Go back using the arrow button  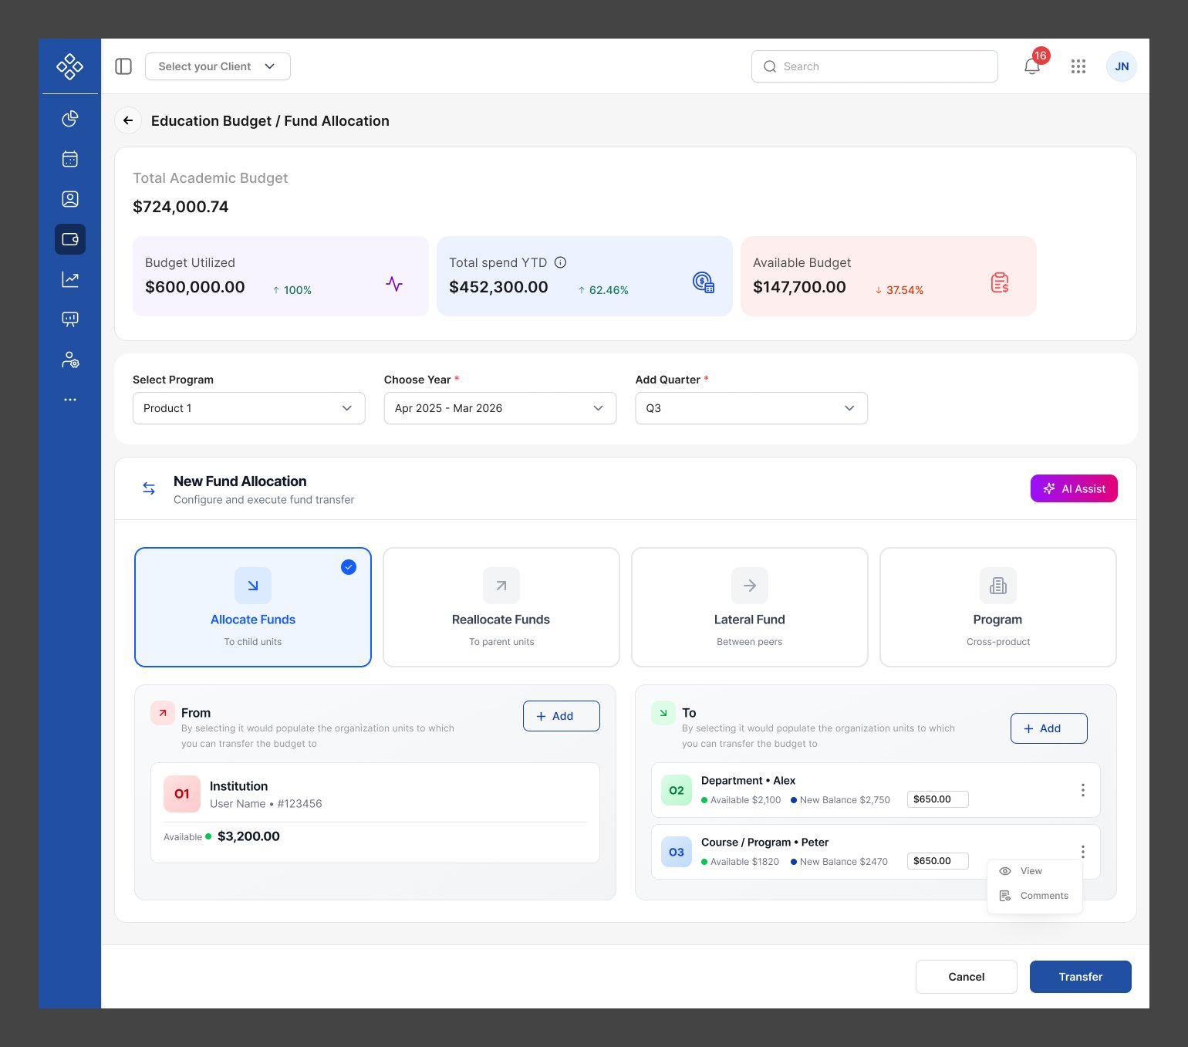(x=128, y=120)
